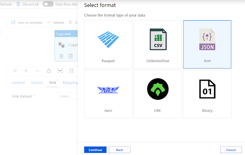Click the Save as template icon
The width and height of the screenshot is (245, 155).
point(13,22)
